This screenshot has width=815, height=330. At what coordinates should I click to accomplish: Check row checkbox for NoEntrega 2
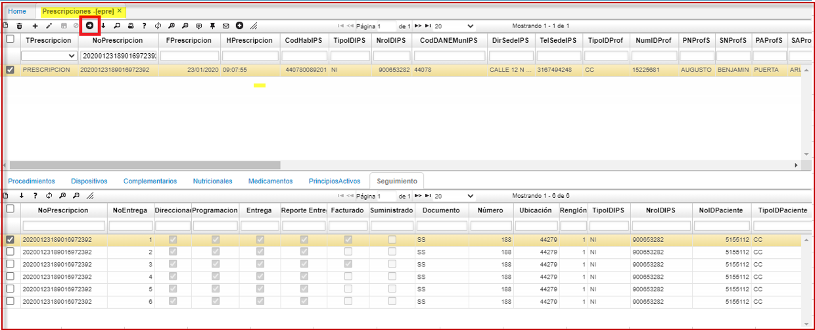(x=10, y=252)
